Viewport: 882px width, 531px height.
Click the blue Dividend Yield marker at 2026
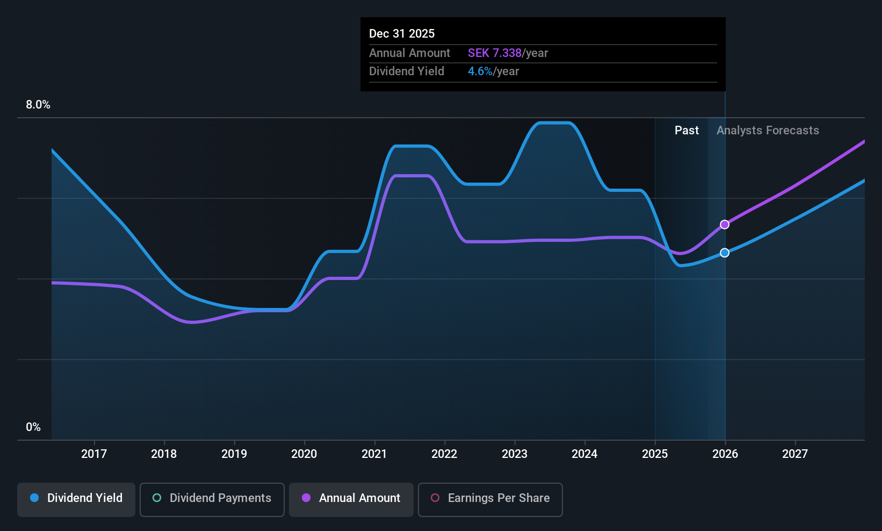725,253
